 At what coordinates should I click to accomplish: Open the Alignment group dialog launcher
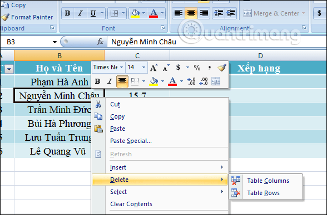(304, 28)
